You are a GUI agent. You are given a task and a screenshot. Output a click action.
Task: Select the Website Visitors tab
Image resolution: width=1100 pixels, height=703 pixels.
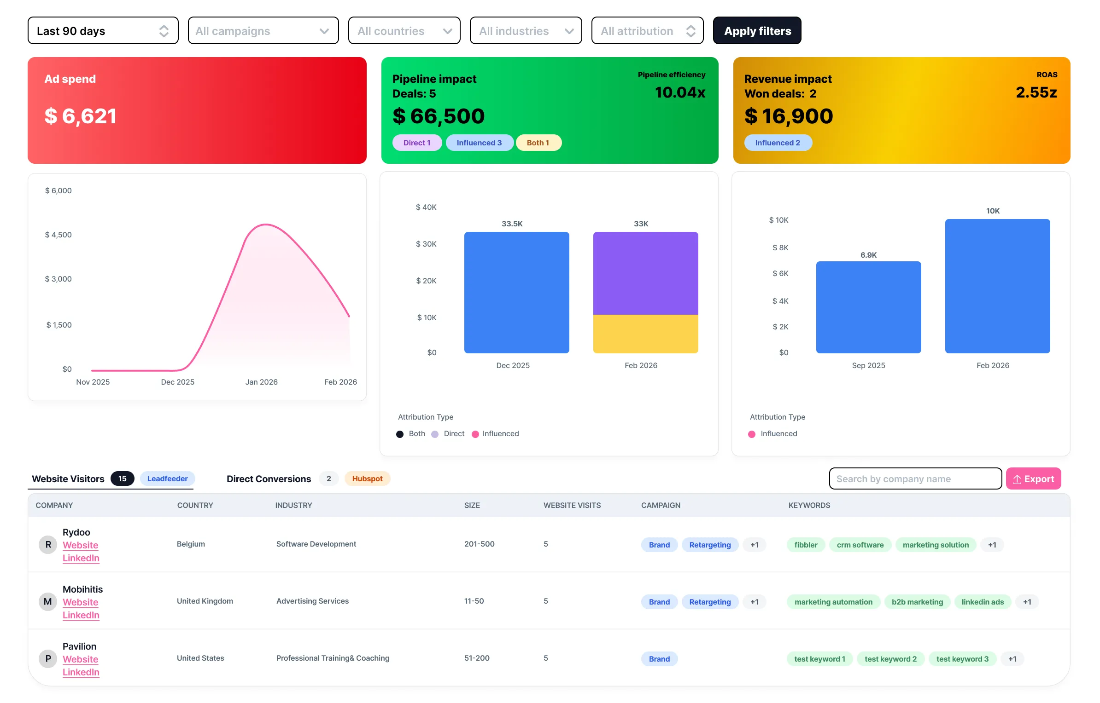[68, 478]
